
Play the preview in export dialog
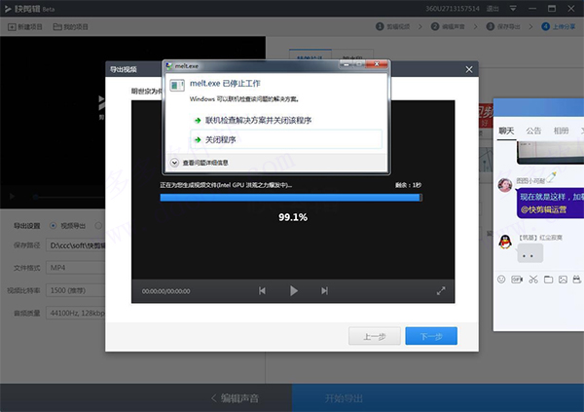(294, 290)
